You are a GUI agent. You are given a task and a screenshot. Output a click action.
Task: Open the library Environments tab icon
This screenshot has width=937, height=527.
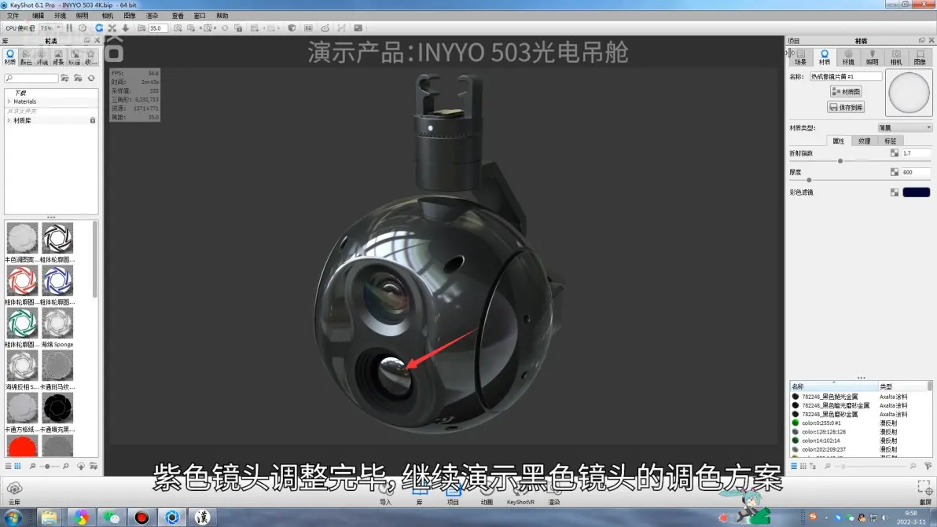tap(42, 57)
